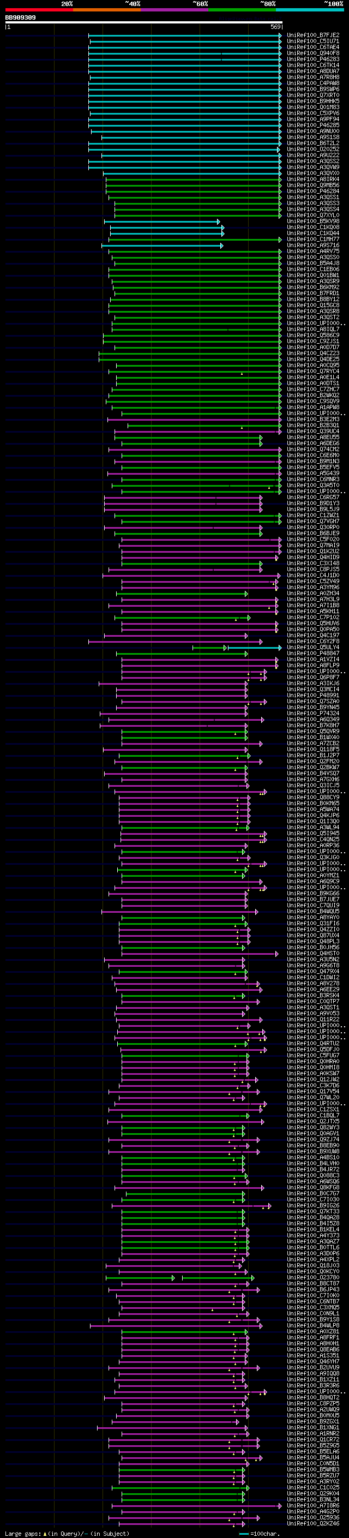Click the purple ~60% identity legend segment

click(175, 10)
